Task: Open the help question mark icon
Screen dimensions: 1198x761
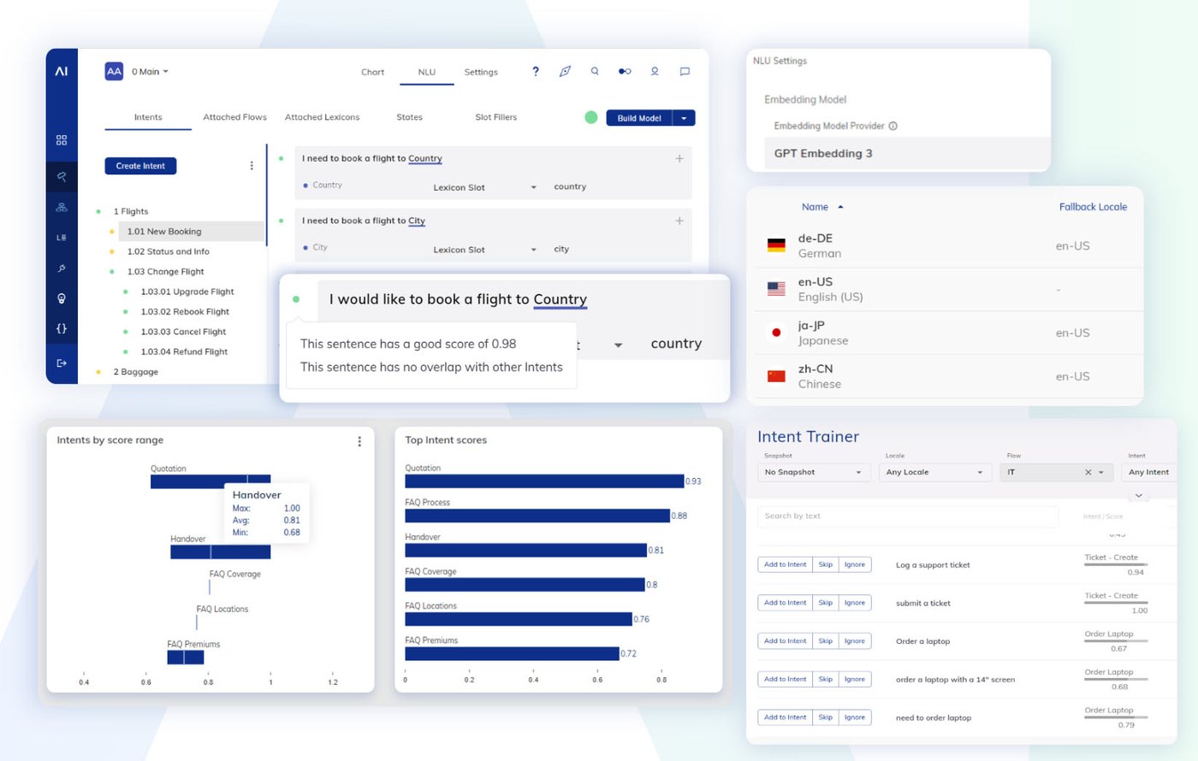Action: click(536, 72)
